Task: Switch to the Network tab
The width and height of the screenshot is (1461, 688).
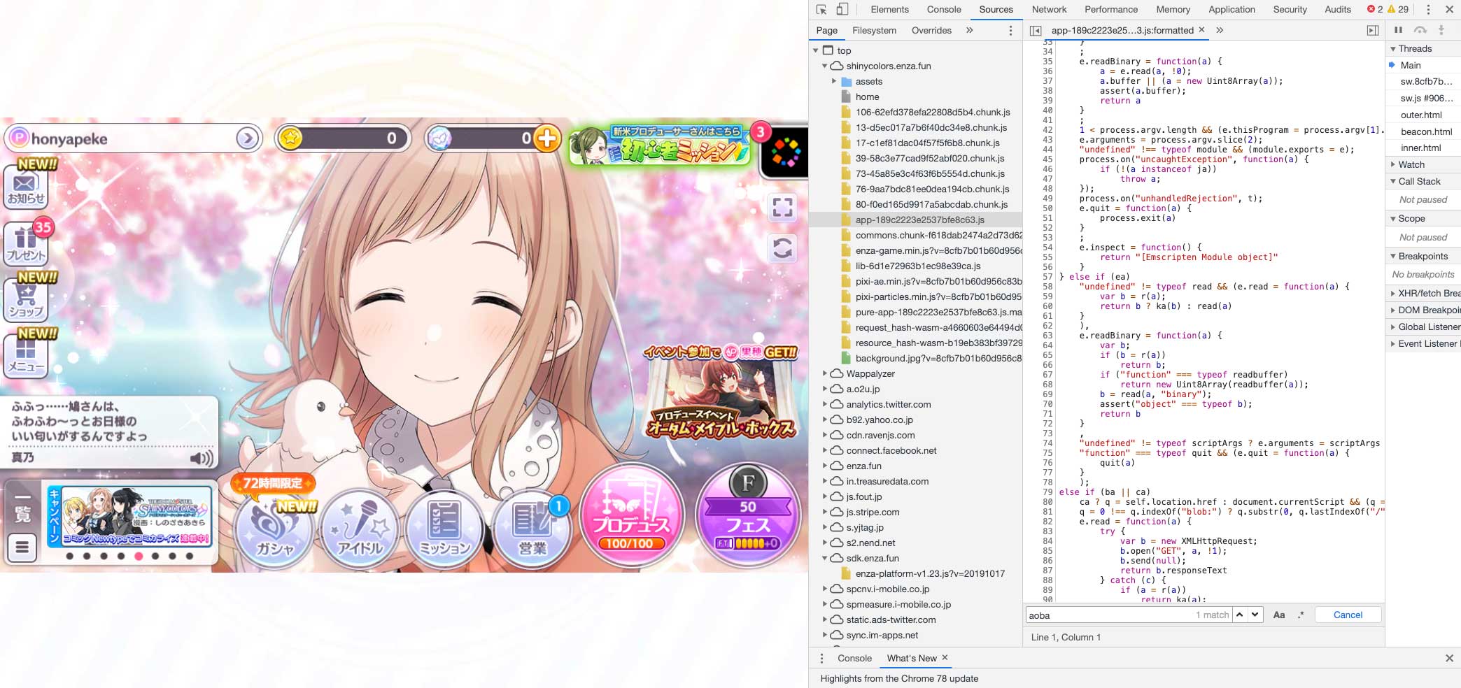Action: coord(1048,10)
